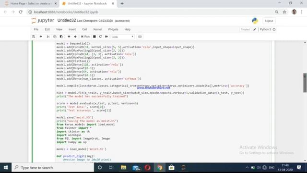
Task: Open the Kernel menu
Action: pyautogui.click(x=97, y=29)
